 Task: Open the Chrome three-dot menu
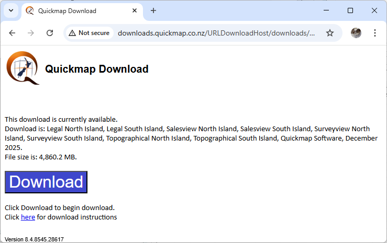pyautogui.click(x=375, y=33)
